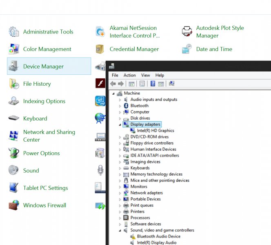Click the Device Manager title bar icon

[112, 66]
